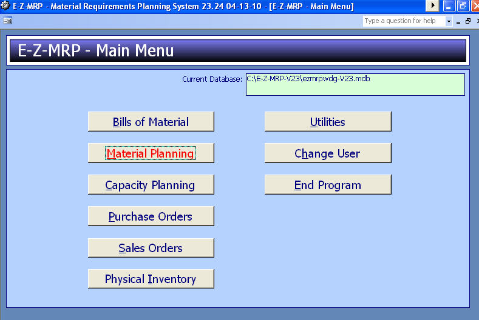Open Sales Orders
479x320 pixels.
click(151, 248)
